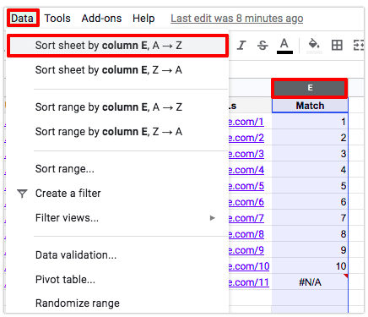Image resolution: width=368 pixels, height=317 pixels.
Task: Click the filter funnel icon
Action: (x=22, y=194)
